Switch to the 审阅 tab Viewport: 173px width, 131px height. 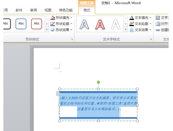click(x=33, y=10)
